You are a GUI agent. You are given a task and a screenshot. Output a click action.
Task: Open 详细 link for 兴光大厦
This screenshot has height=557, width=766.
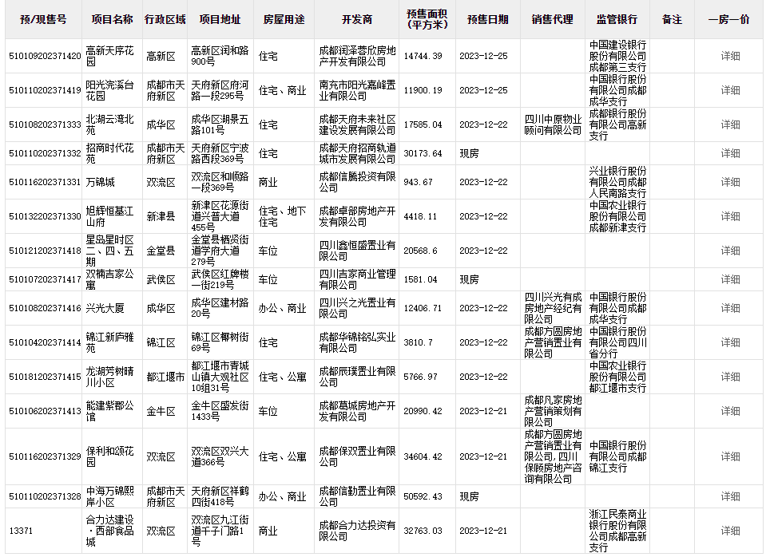click(730, 308)
